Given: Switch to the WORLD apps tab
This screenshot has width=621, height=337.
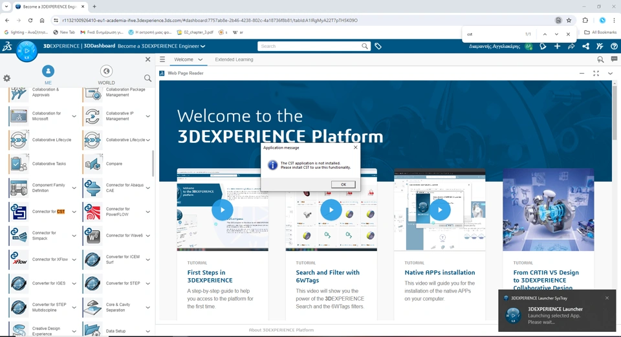Looking at the screenshot, I should pyautogui.click(x=106, y=75).
